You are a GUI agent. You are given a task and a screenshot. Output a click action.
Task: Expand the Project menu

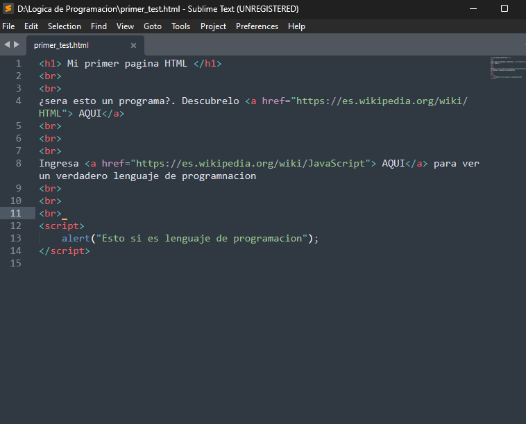[x=213, y=26]
